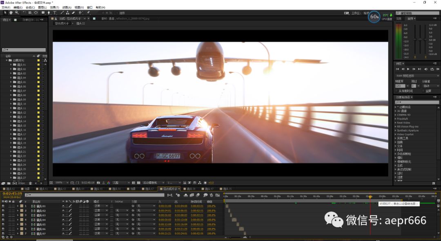Click the comp mini-flowchart icon in timeline
Image resolution: width=441 pixels, height=241 pixels.
click(169, 195)
